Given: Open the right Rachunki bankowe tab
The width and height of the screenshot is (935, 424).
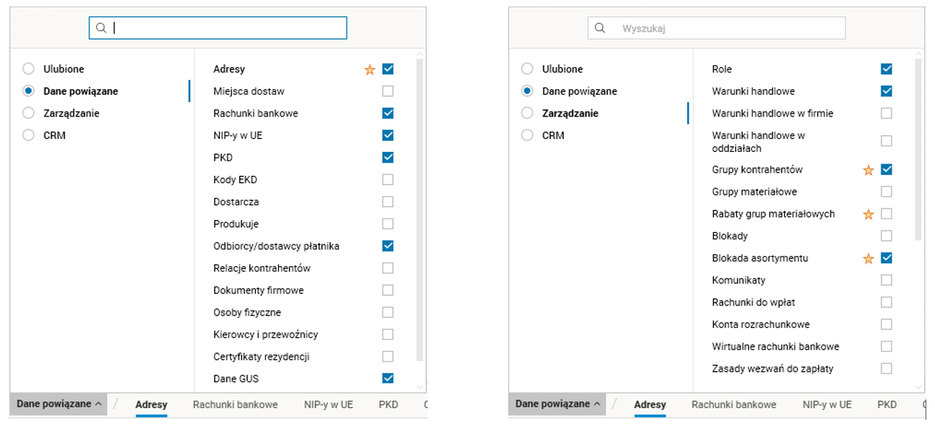Looking at the screenshot, I should tap(734, 405).
